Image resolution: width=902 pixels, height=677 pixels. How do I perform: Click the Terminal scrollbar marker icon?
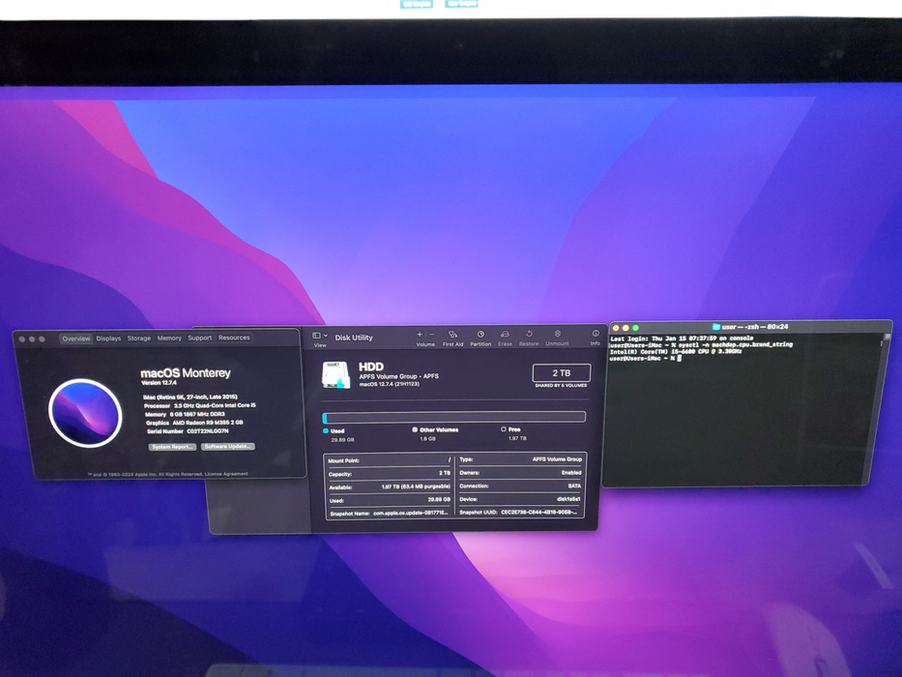pos(887,337)
